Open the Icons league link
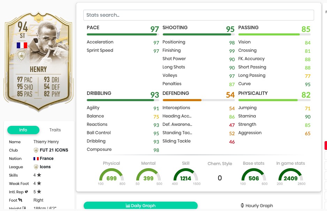327x211 pixels. point(45,167)
